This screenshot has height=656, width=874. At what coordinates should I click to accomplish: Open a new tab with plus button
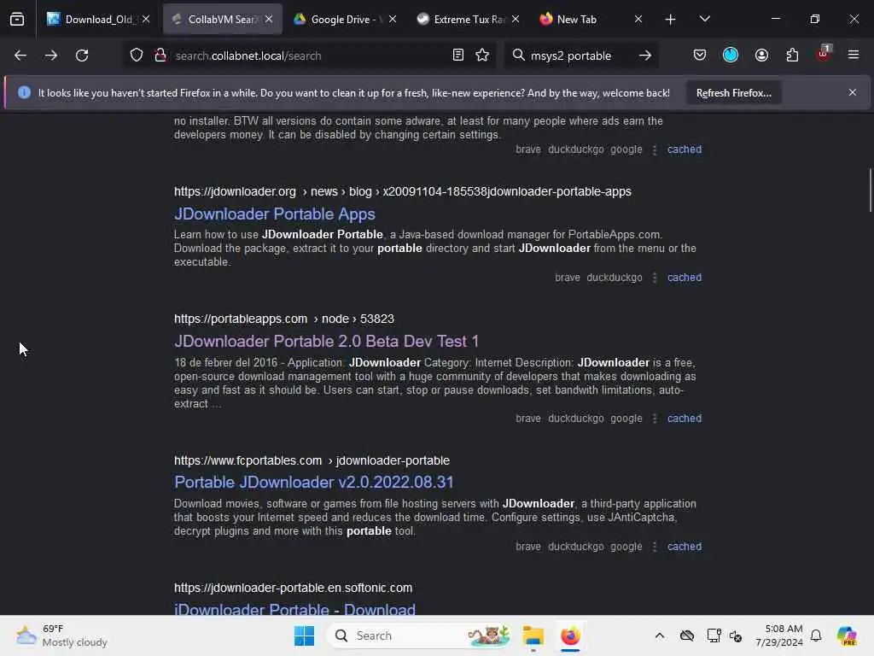671,20
